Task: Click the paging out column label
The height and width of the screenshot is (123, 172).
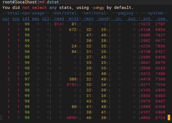Action: tap(132, 19)
